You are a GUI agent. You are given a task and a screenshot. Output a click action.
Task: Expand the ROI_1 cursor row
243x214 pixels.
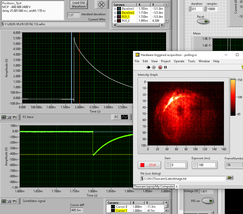click(115, 17)
